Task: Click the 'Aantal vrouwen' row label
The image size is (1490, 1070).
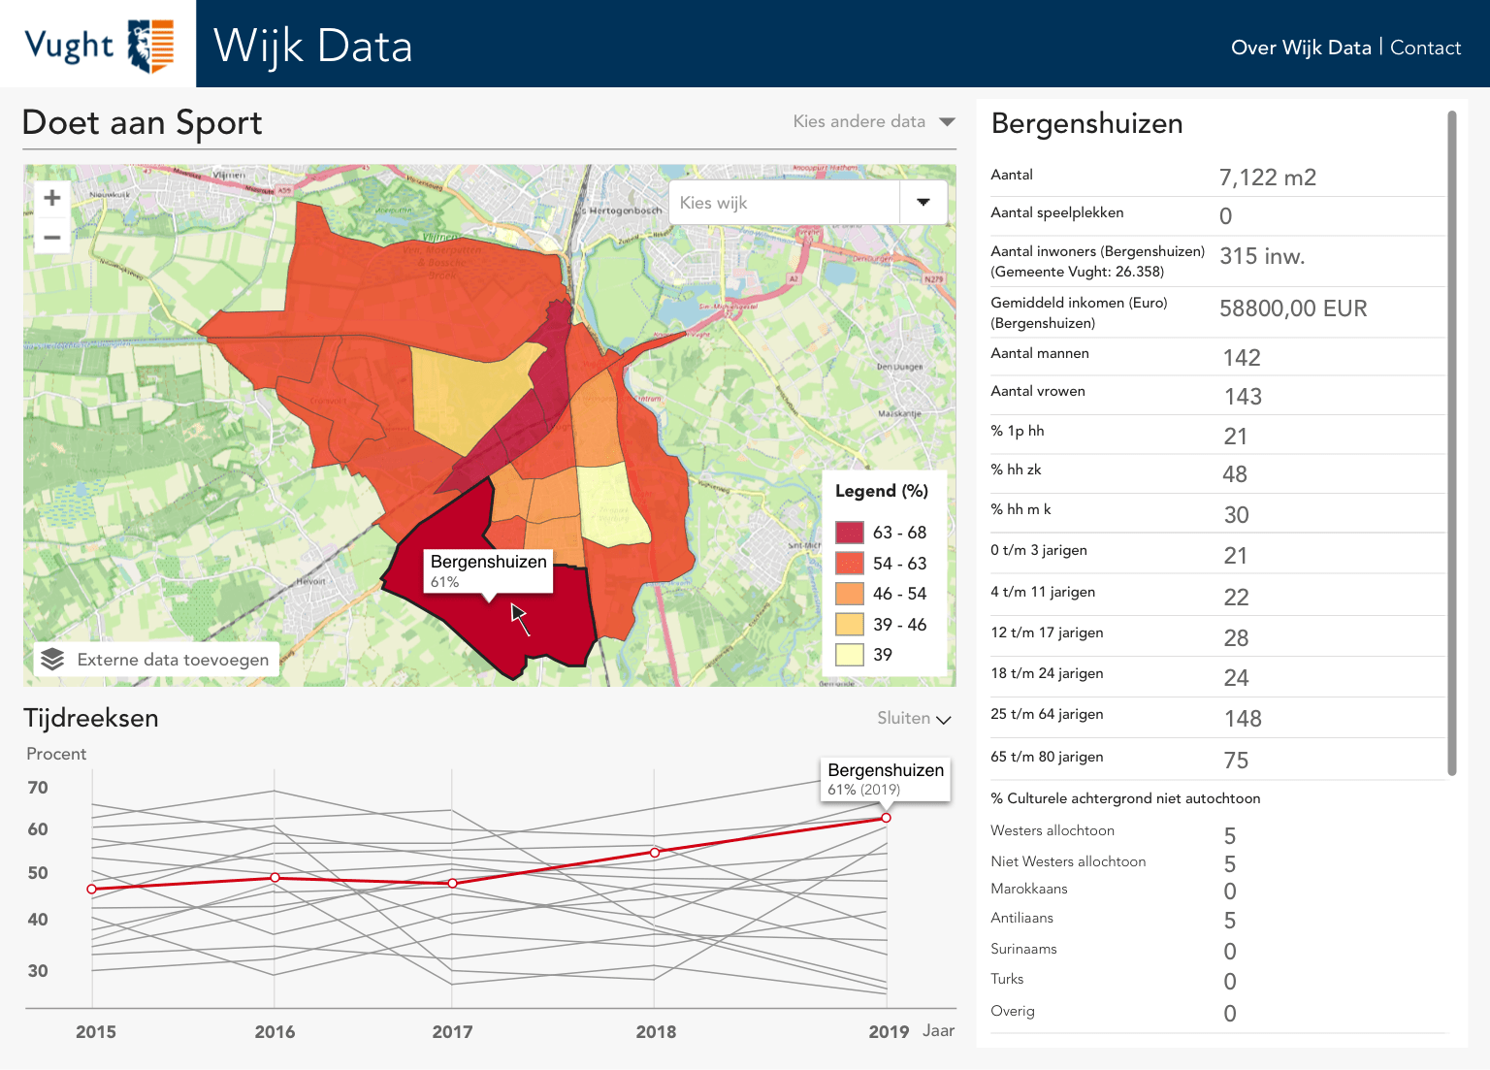Action: (1038, 391)
